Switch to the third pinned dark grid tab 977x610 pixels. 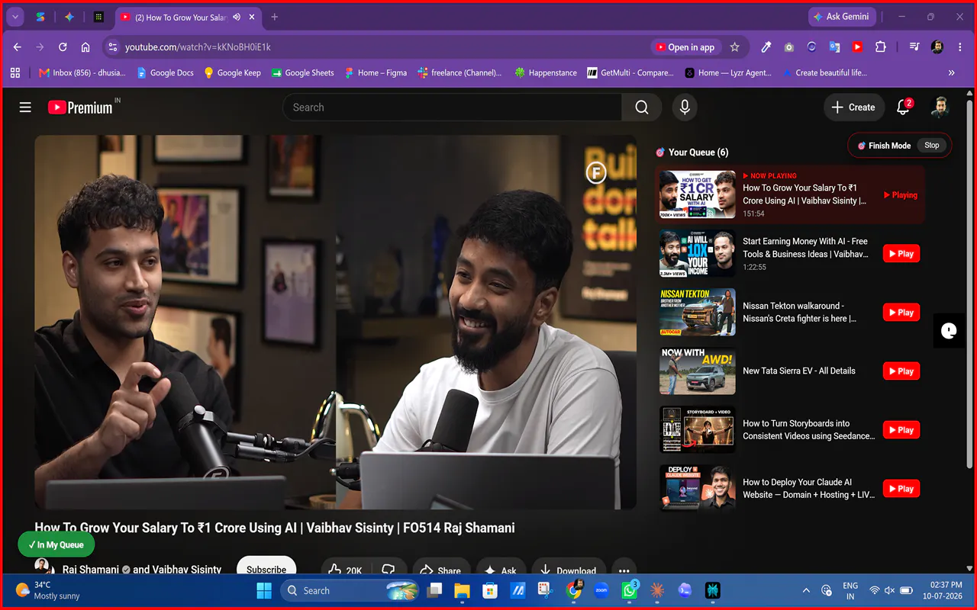pyautogui.click(x=98, y=17)
